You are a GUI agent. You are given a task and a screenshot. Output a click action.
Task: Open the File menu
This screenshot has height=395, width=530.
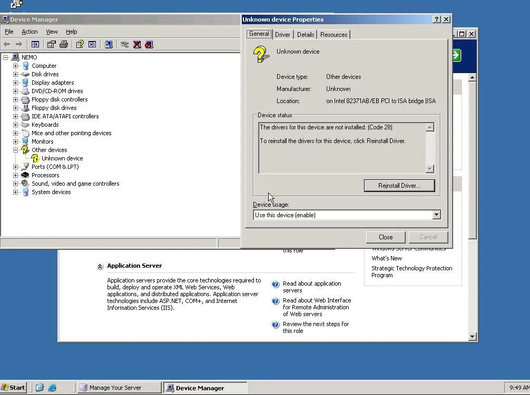click(9, 32)
